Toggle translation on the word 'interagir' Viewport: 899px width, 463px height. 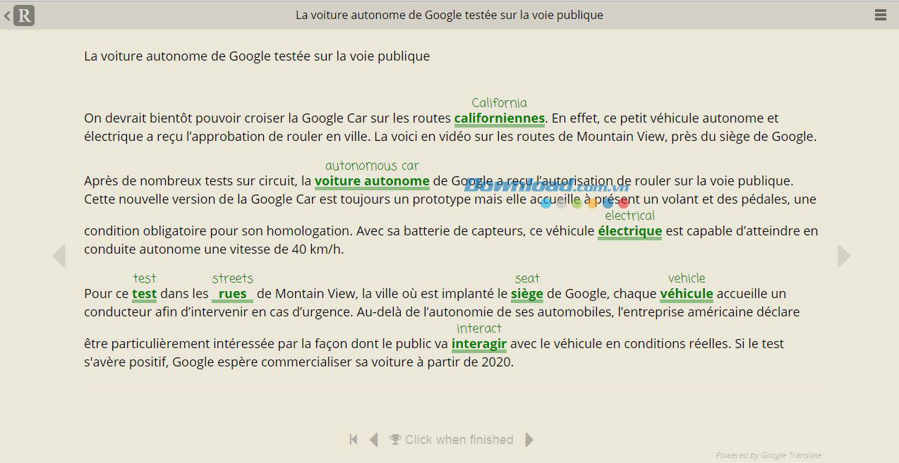(x=478, y=344)
